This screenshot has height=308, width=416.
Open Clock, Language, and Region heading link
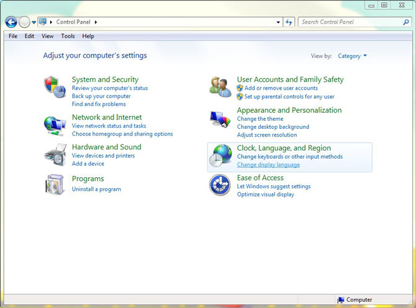click(284, 148)
